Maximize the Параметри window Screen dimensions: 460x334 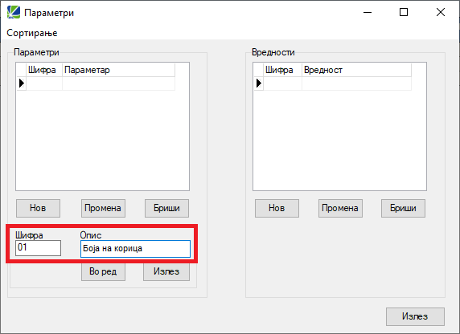[x=404, y=12]
